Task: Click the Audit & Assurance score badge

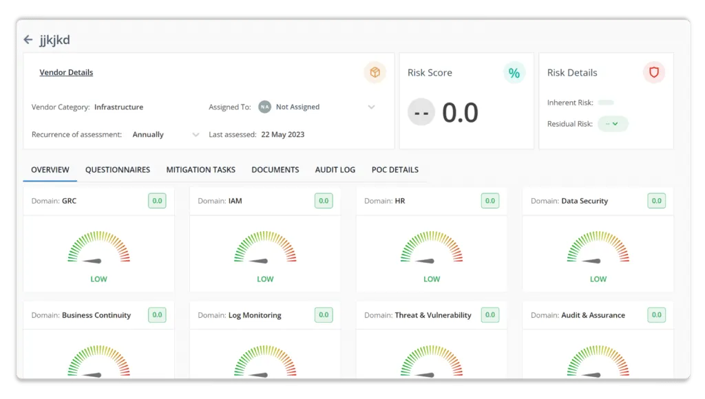Action: click(x=656, y=315)
